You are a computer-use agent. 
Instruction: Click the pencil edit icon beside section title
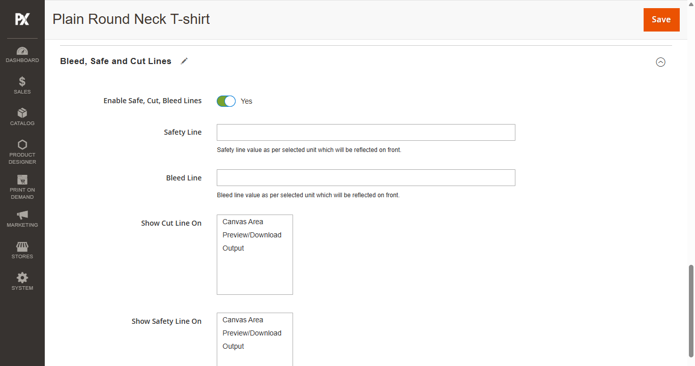184,61
